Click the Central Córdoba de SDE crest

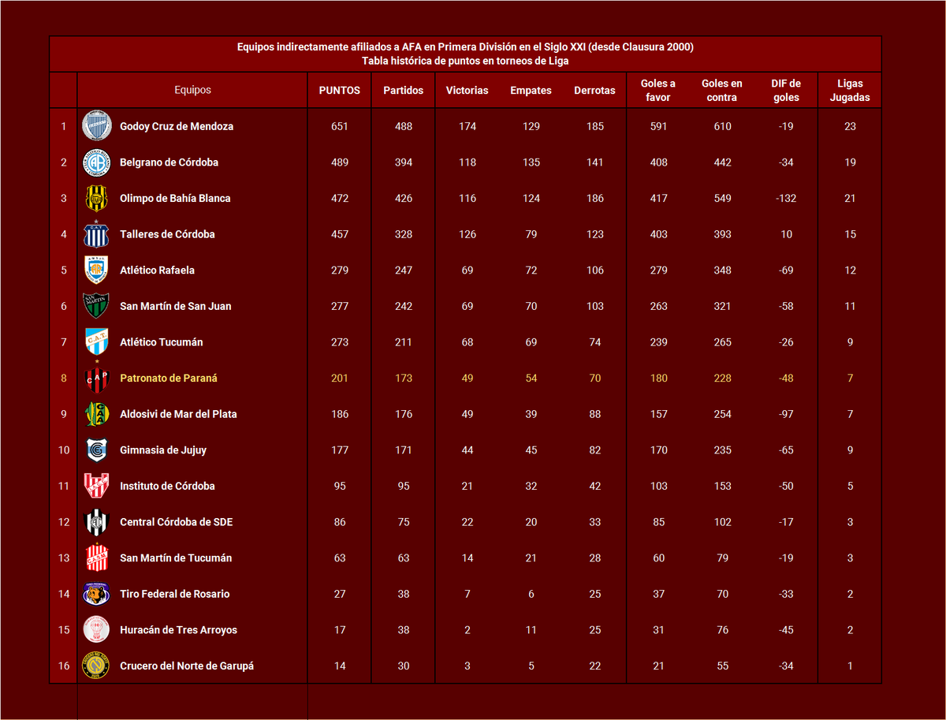coord(97,522)
